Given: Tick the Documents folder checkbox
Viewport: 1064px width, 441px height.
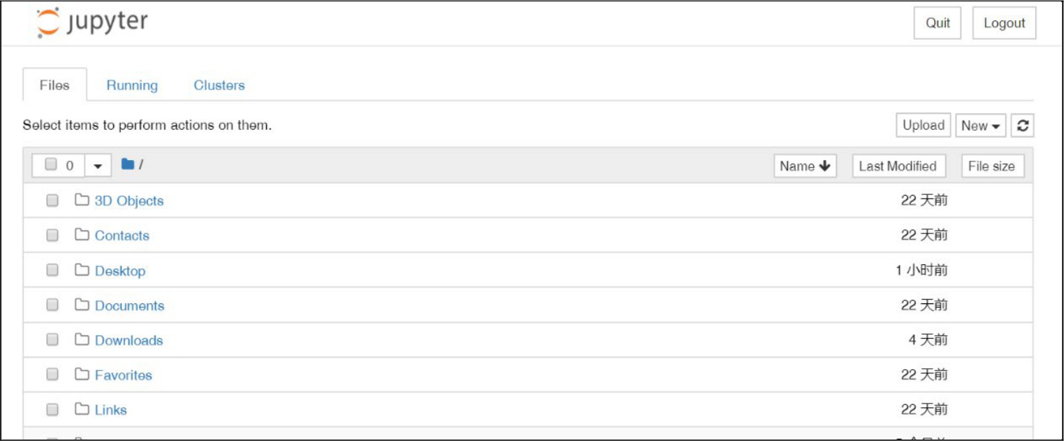Looking at the screenshot, I should (52, 305).
